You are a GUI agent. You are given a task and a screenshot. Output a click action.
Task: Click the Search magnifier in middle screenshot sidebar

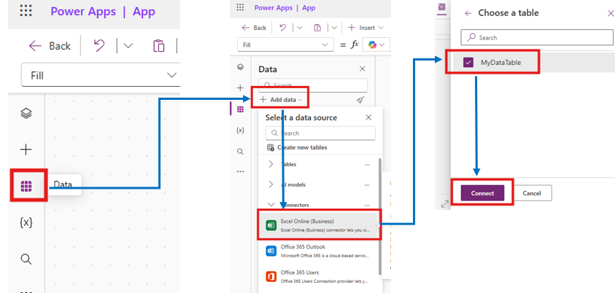click(241, 152)
